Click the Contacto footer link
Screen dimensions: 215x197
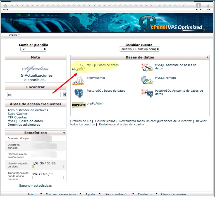pyautogui.click(x=145, y=194)
